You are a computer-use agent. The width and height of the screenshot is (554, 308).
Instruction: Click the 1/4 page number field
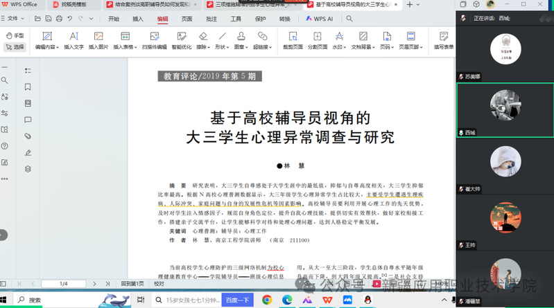pyautogui.click(x=64, y=283)
